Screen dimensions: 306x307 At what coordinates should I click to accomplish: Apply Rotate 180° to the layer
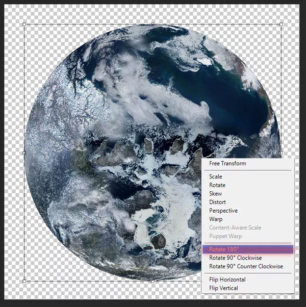tap(248, 249)
